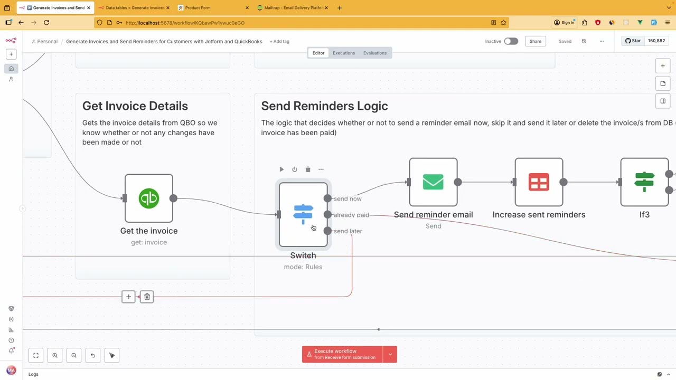Toggle the focus panel button at right edge
The width and height of the screenshot is (676, 380).
(663, 101)
